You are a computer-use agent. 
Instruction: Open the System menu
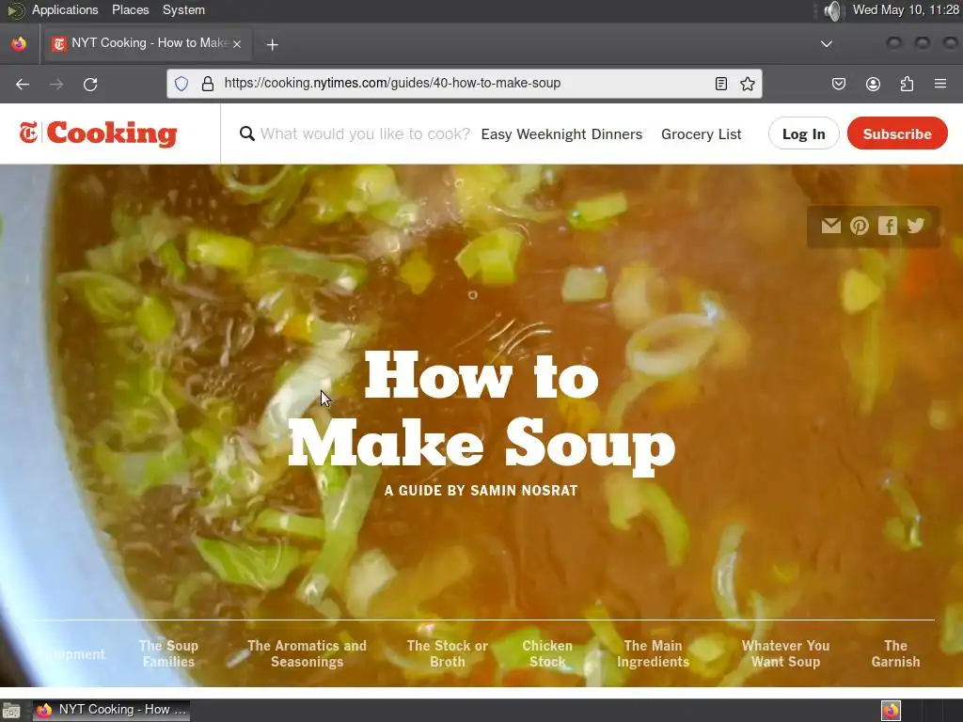pos(183,9)
